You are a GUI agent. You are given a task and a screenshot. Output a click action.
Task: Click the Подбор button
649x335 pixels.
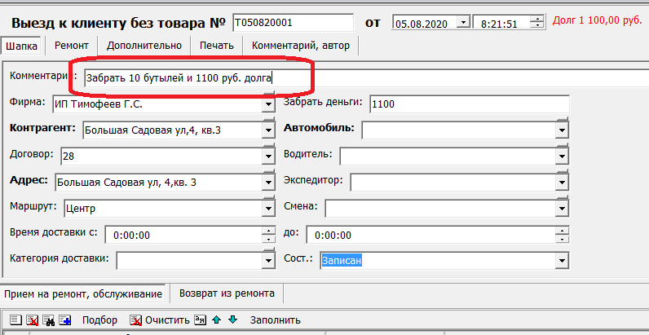(x=99, y=320)
